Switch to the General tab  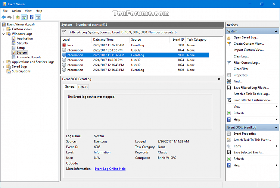click(70, 87)
